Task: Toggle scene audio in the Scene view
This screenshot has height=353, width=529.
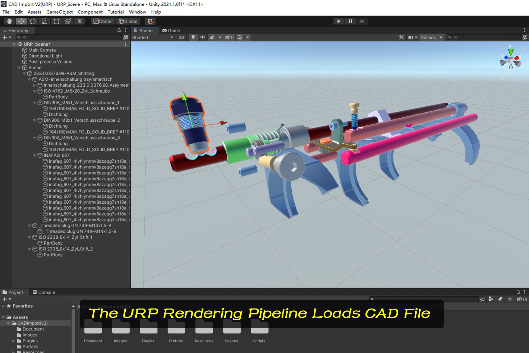Action: click(202, 37)
